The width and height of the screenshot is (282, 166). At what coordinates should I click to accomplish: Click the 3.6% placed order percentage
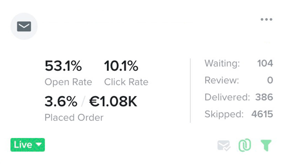tap(61, 102)
